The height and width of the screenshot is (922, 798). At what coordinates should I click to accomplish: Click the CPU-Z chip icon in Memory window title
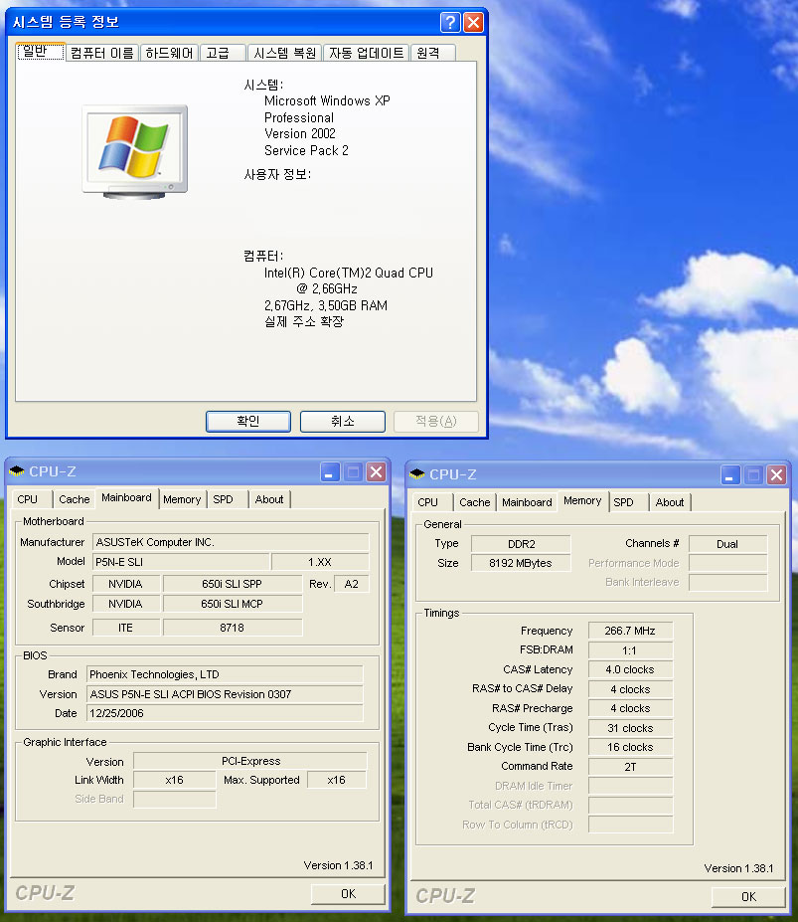417,474
